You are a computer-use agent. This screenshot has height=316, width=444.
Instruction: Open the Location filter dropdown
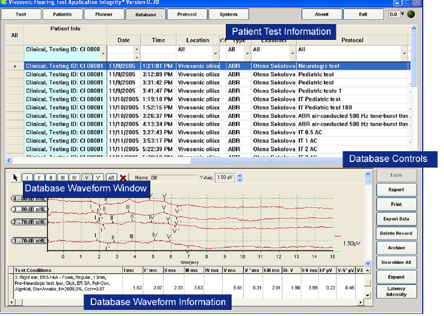click(x=215, y=53)
